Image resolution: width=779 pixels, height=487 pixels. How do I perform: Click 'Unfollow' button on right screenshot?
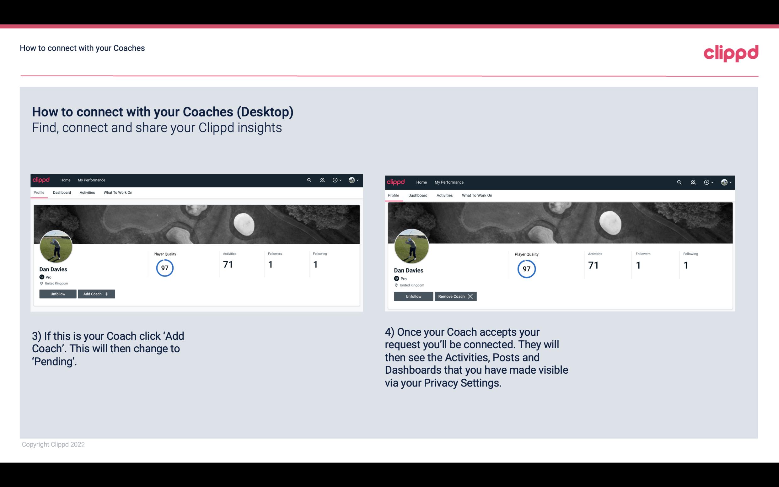coord(413,296)
